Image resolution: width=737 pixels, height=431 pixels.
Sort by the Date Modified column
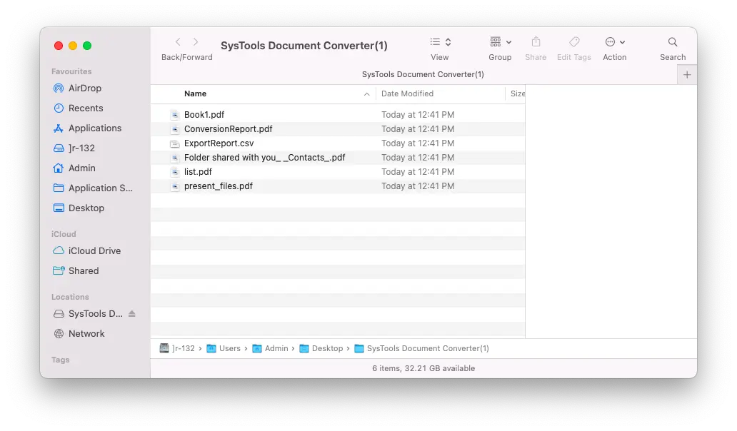point(407,94)
